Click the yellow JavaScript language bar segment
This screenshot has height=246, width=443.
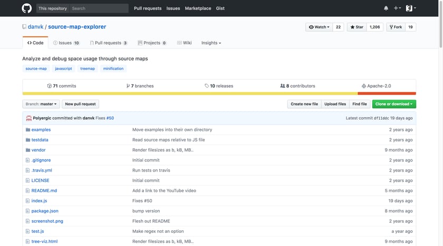[190, 93]
